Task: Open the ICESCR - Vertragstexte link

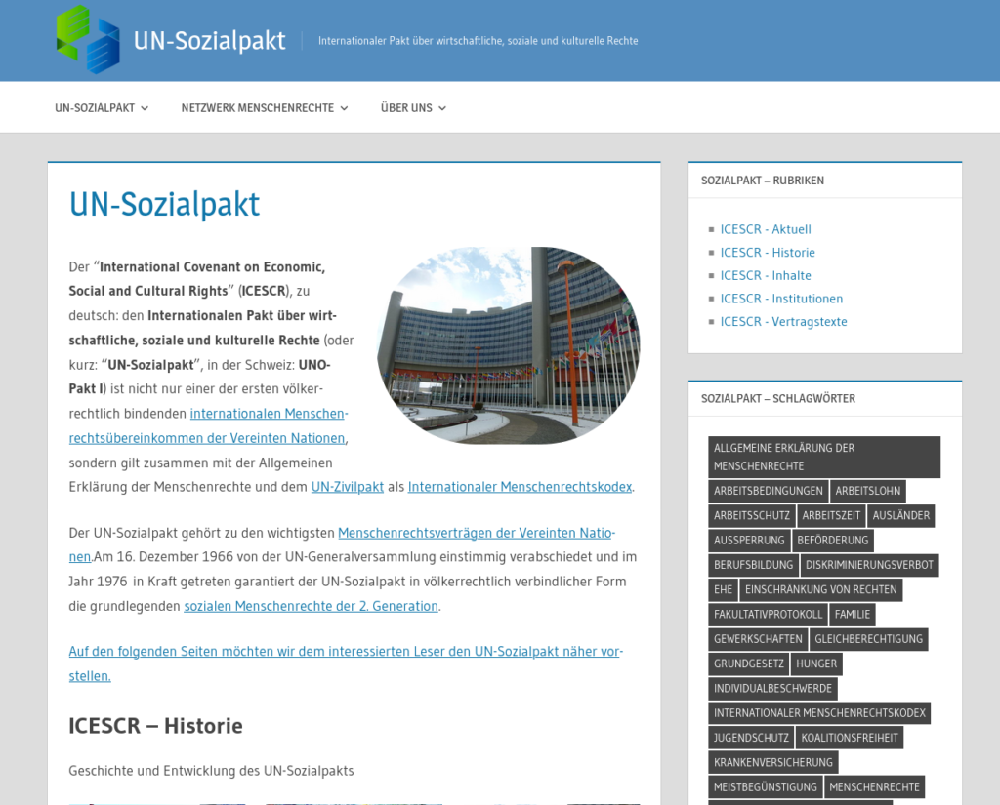Action: click(783, 322)
